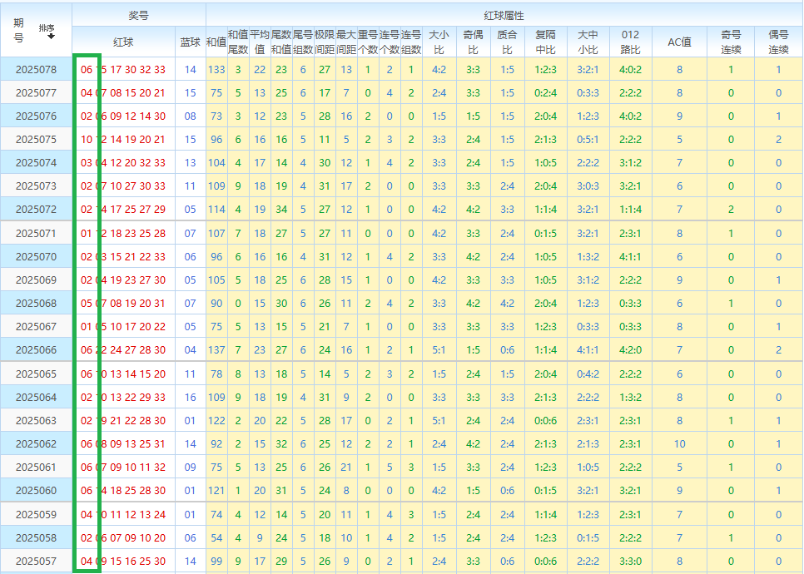Click 012路比 value 3:3:0 in row 2025057
Screen dimensions: 804x574
click(630, 562)
